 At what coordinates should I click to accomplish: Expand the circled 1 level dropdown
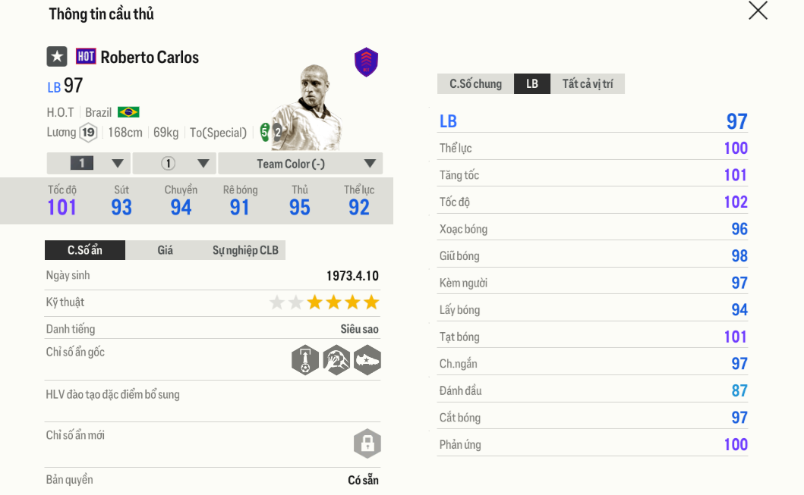[x=175, y=163]
